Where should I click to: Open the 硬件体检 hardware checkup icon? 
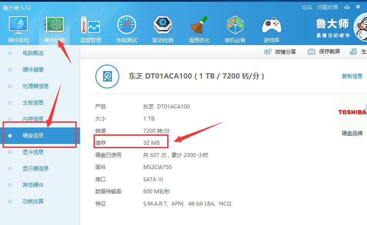pyautogui.click(x=18, y=25)
